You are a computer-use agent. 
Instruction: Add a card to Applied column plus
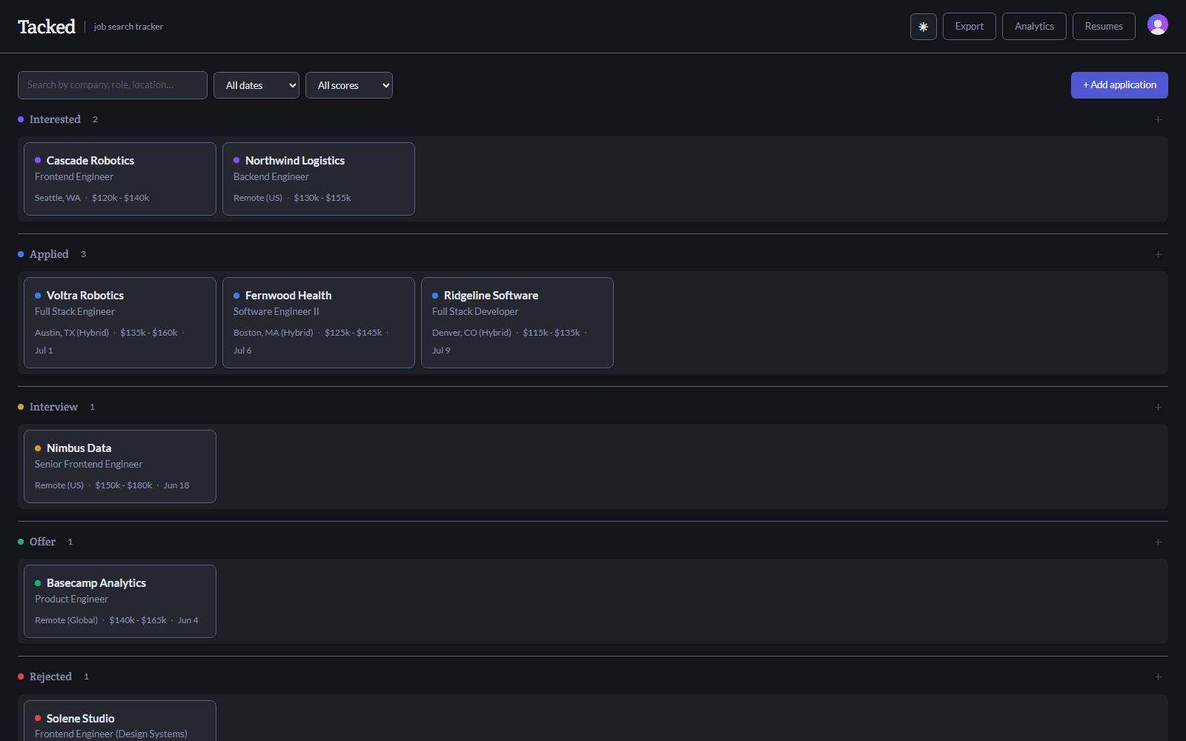(1158, 254)
